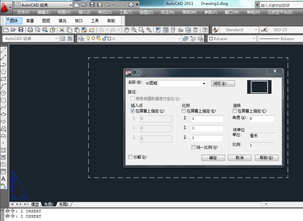This screenshot has height=221, width=303.
Task: Open the 插入(I) menu
Action: click(84, 12)
